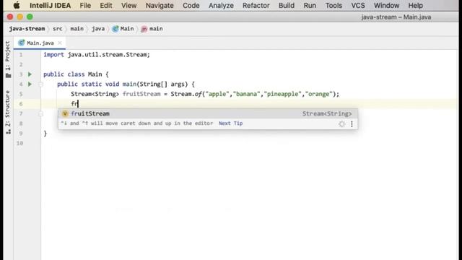Open the Refactor menu

click(256, 5)
